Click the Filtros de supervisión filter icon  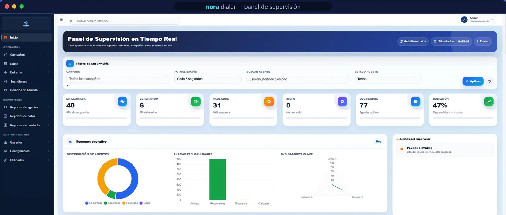[70, 64]
